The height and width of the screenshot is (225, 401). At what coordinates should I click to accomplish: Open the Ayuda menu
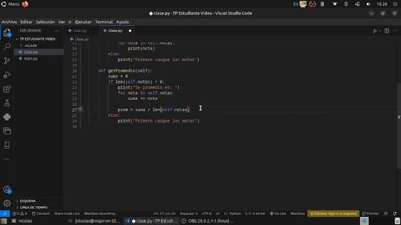[x=122, y=22]
